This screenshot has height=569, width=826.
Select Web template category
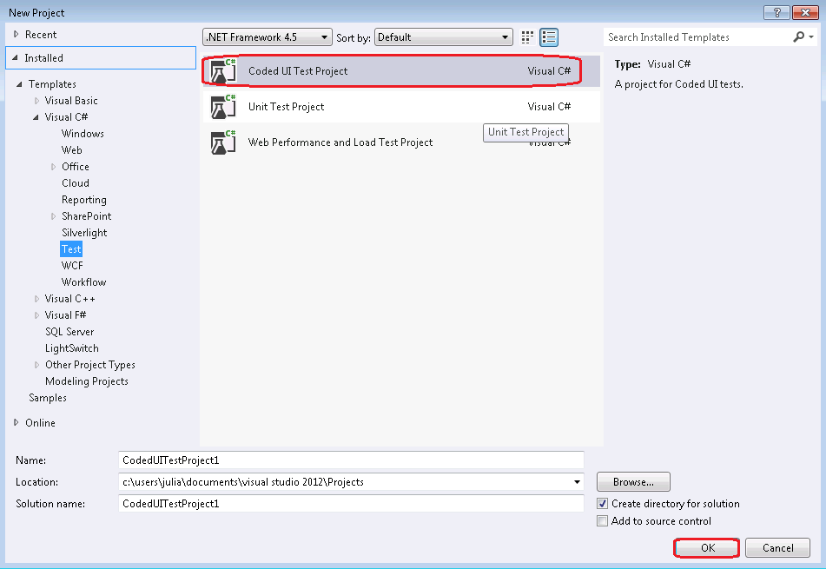[x=71, y=150]
